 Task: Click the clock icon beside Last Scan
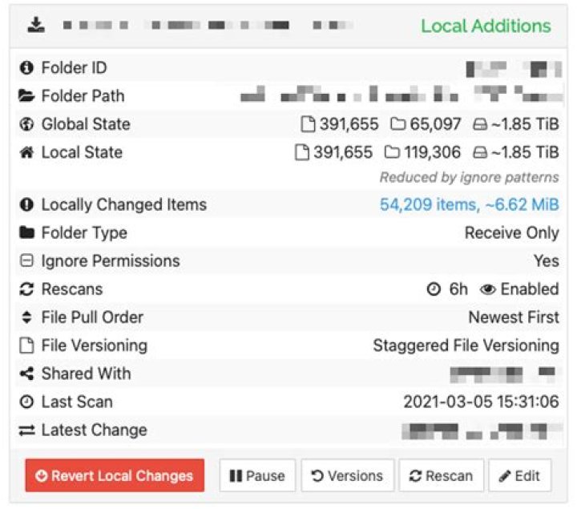click(26, 402)
